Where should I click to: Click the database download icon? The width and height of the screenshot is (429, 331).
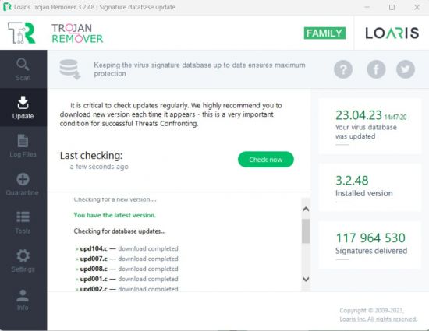pyautogui.click(x=69, y=69)
